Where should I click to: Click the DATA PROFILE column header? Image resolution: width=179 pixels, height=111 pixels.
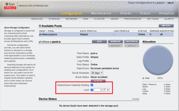pyautogui.click(x=88, y=31)
